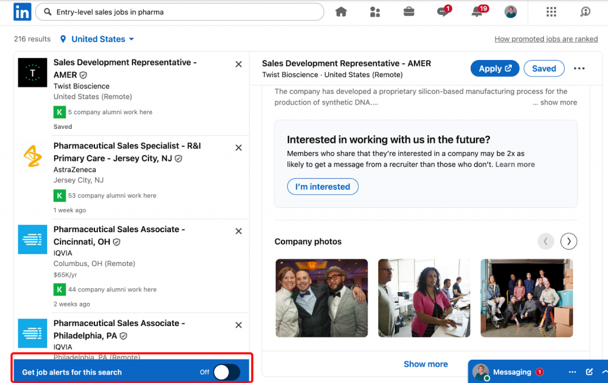Open Pharmaceutical Sales Associate Philadelphia listing
Screen dimensions: 608x383
tap(119, 329)
